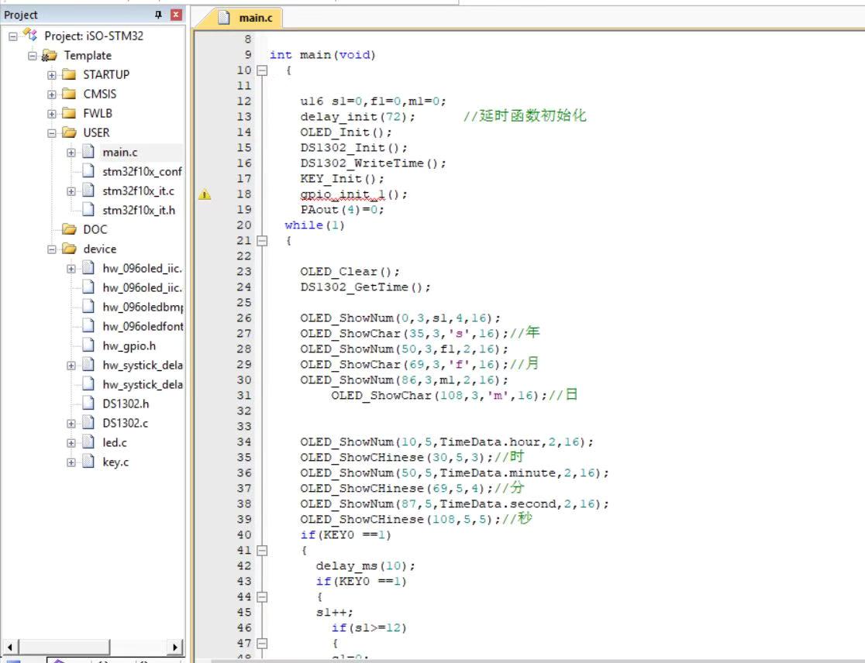The height and width of the screenshot is (663, 865).
Task: Pin the Project panel with pushpin icon
Action: click(x=158, y=15)
